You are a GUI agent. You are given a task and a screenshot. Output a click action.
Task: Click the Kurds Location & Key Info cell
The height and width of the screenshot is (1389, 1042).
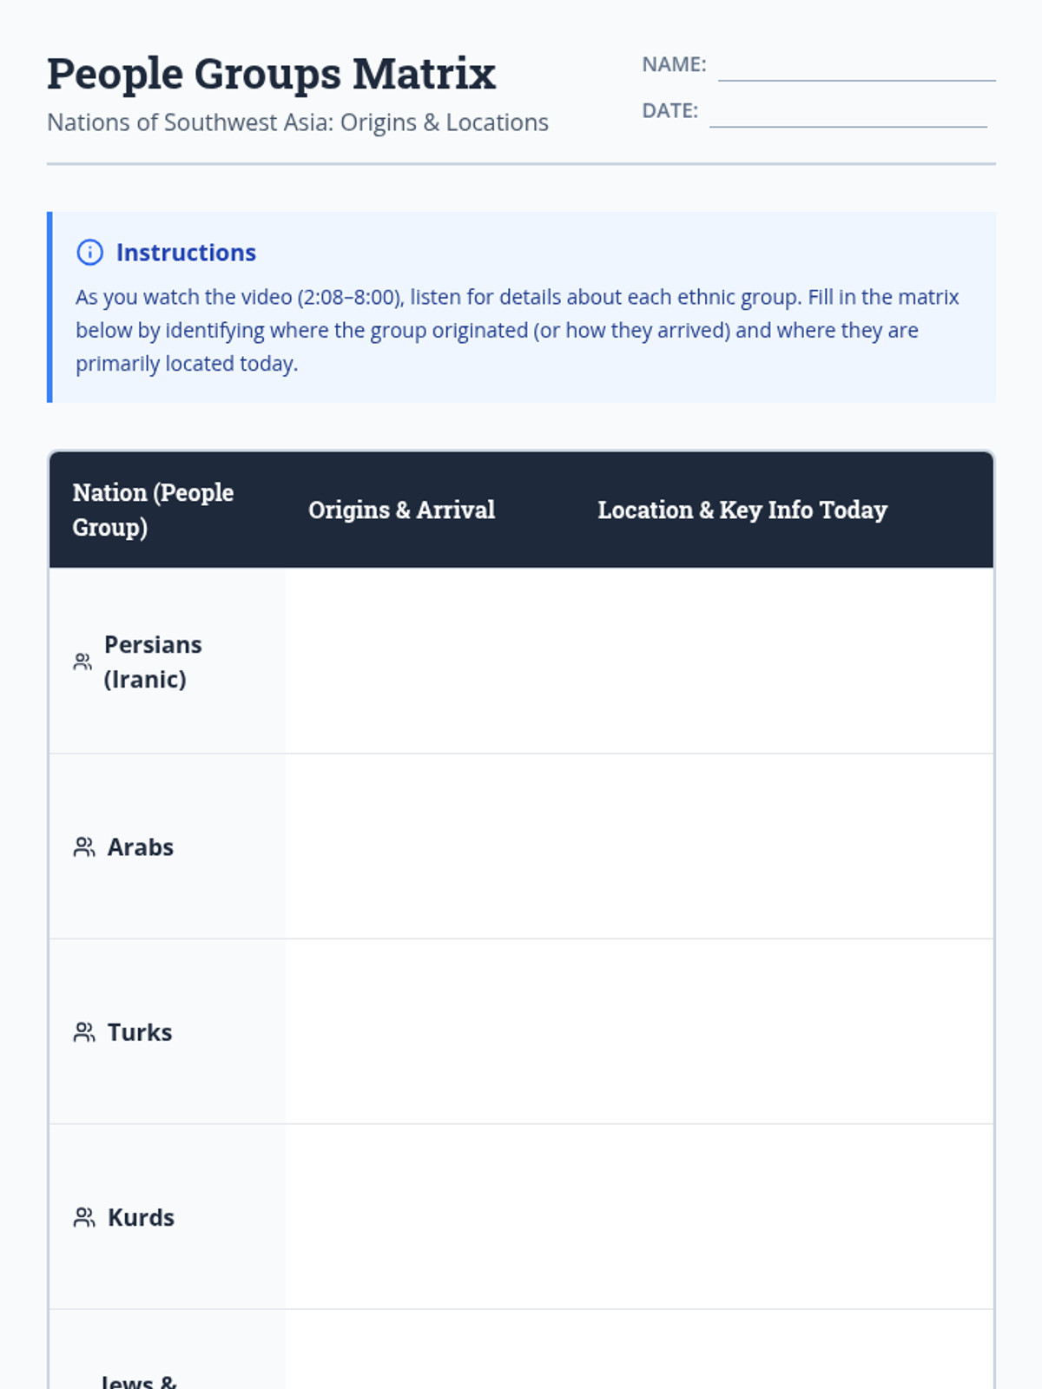coord(783,1217)
